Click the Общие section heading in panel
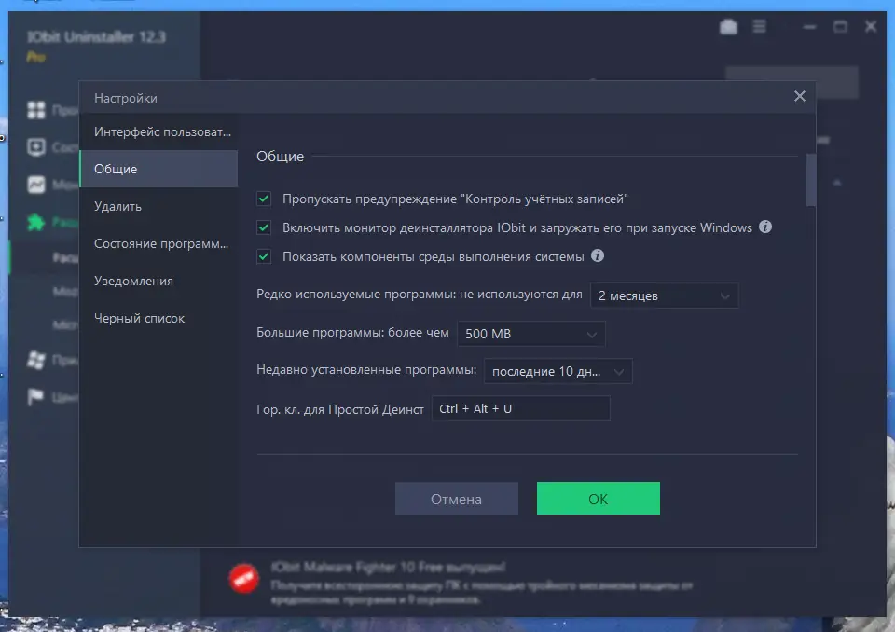The width and height of the screenshot is (895, 632). coord(281,157)
